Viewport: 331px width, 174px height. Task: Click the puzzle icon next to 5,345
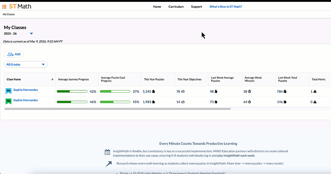pyautogui.click(x=153, y=92)
